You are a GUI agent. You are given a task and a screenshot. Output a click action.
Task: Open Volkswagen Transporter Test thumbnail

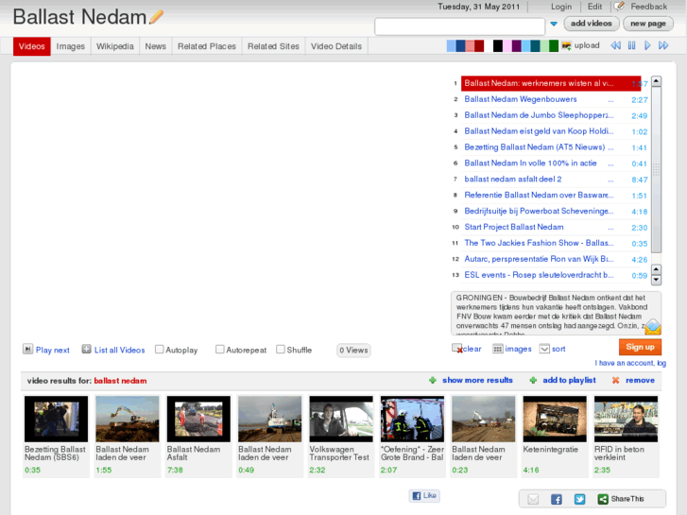tap(341, 419)
